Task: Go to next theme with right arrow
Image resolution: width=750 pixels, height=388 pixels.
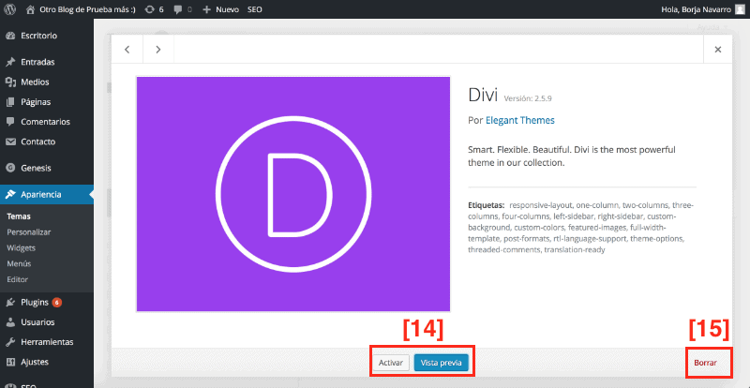Action: (158, 50)
